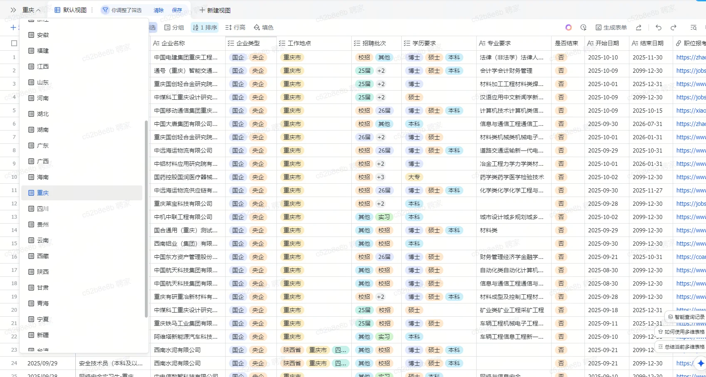
Task: Open the 分组 (group) tool
Action: 174,27
